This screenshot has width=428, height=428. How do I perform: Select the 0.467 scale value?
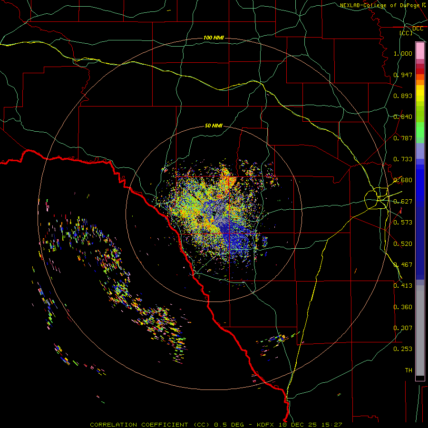pyautogui.click(x=403, y=265)
